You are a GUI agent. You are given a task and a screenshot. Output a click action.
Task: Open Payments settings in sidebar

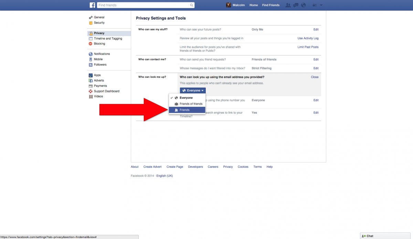(100, 86)
